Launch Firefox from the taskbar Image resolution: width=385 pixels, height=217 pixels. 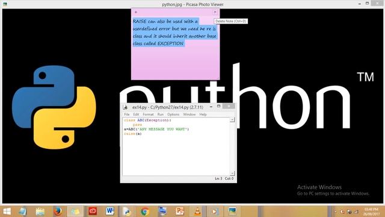point(58,212)
